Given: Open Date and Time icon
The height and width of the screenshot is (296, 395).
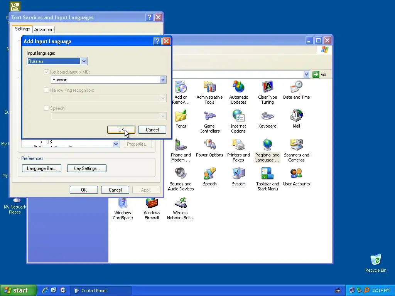Looking at the screenshot, I should click(297, 90).
